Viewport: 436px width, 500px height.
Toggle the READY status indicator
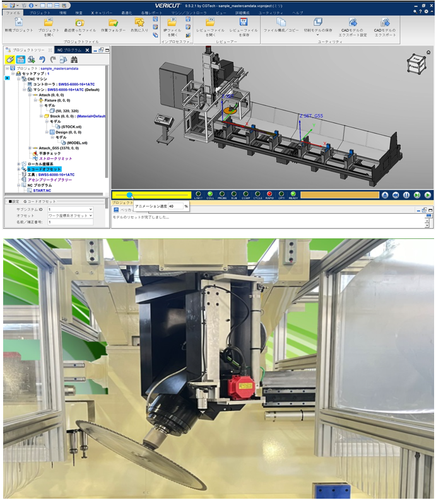pos(293,194)
